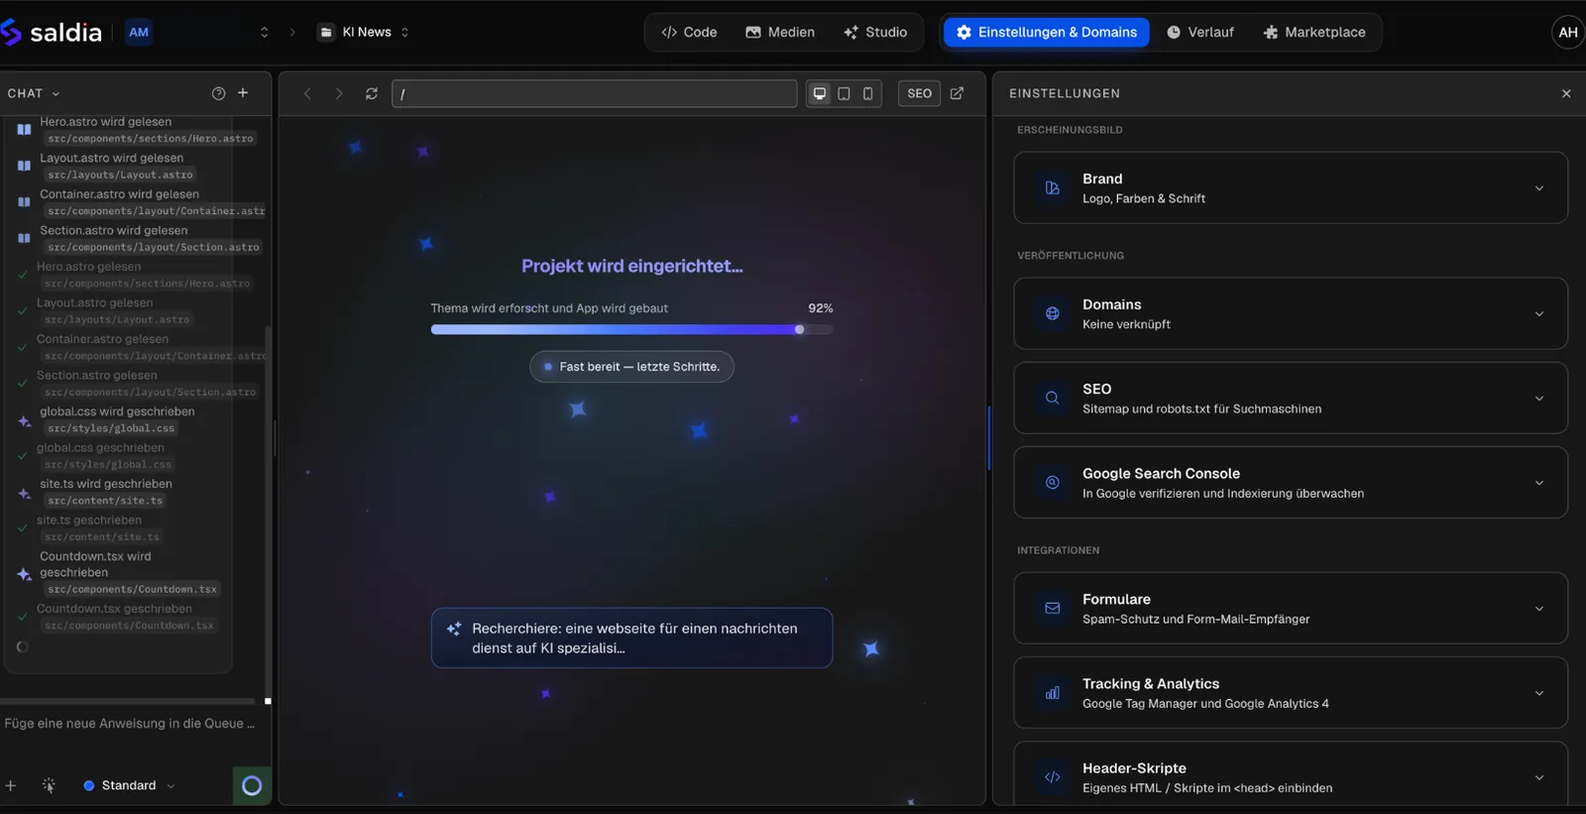Click the 'Fast bereit — letzte Schritte' pill
The image size is (1586, 814).
631,367
